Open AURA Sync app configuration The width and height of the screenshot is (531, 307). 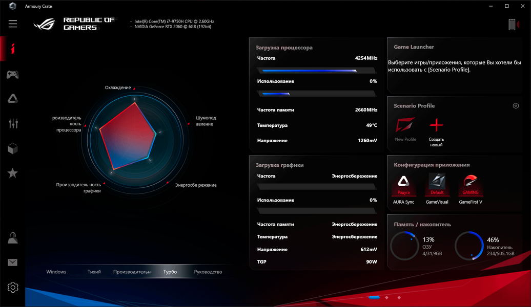tap(403, 189)
